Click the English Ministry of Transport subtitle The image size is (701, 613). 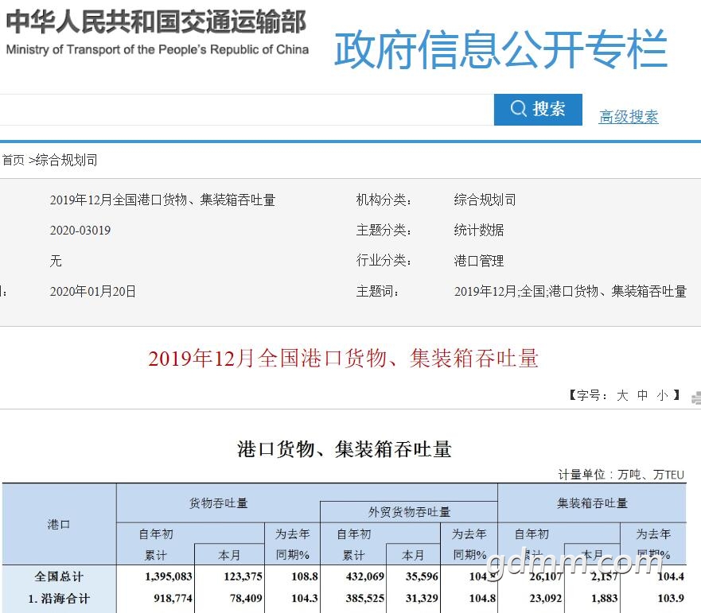coord(158,49)
